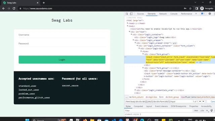Go forward in browser history
Viewport: 215px width, 121px height.
9,8
